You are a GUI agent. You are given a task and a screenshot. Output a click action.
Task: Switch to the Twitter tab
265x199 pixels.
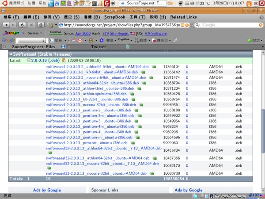tap(98, 47)
